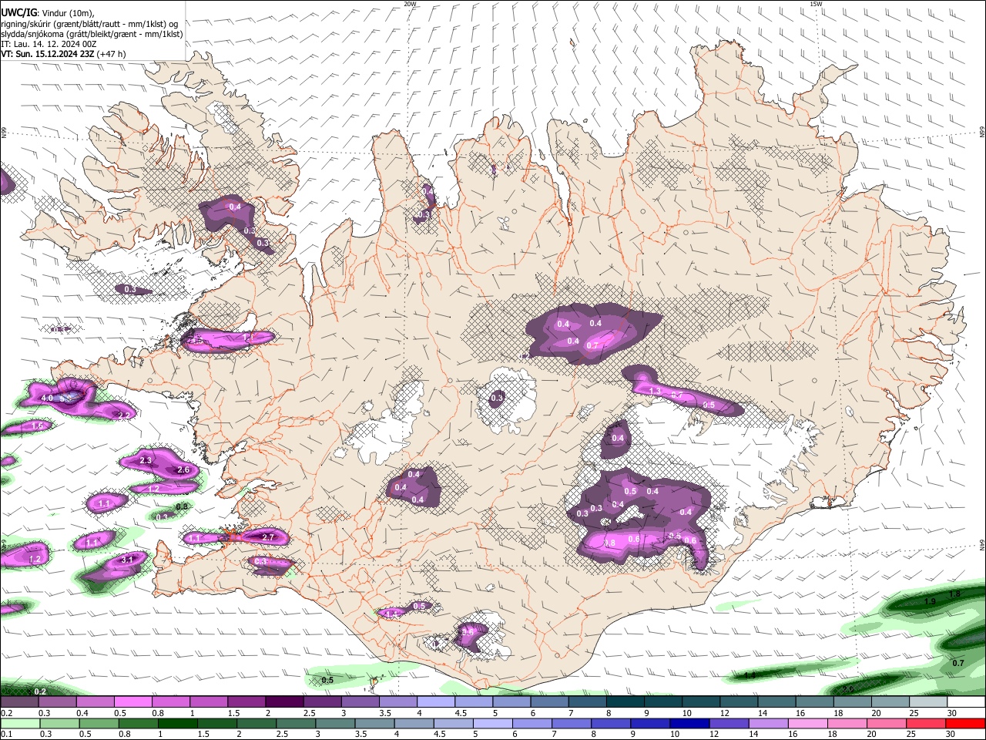Image resolution: width=986 pixels, height=740 pixels.
Task: Click the dark teal 8–9 swatch in upper legend row
Action: [x=625, y=702]
